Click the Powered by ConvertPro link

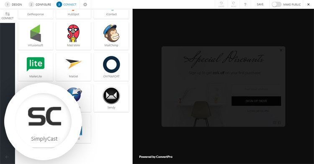pos(156,157)
